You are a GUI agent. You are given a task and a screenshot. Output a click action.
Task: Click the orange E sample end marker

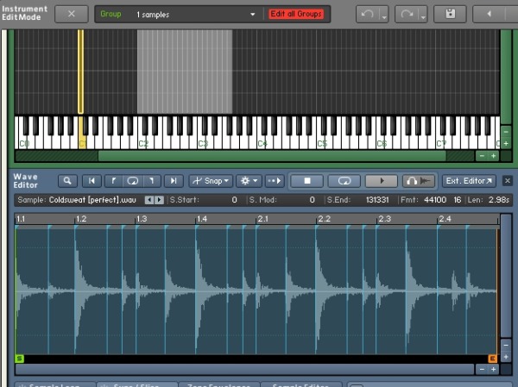[493, 359]
